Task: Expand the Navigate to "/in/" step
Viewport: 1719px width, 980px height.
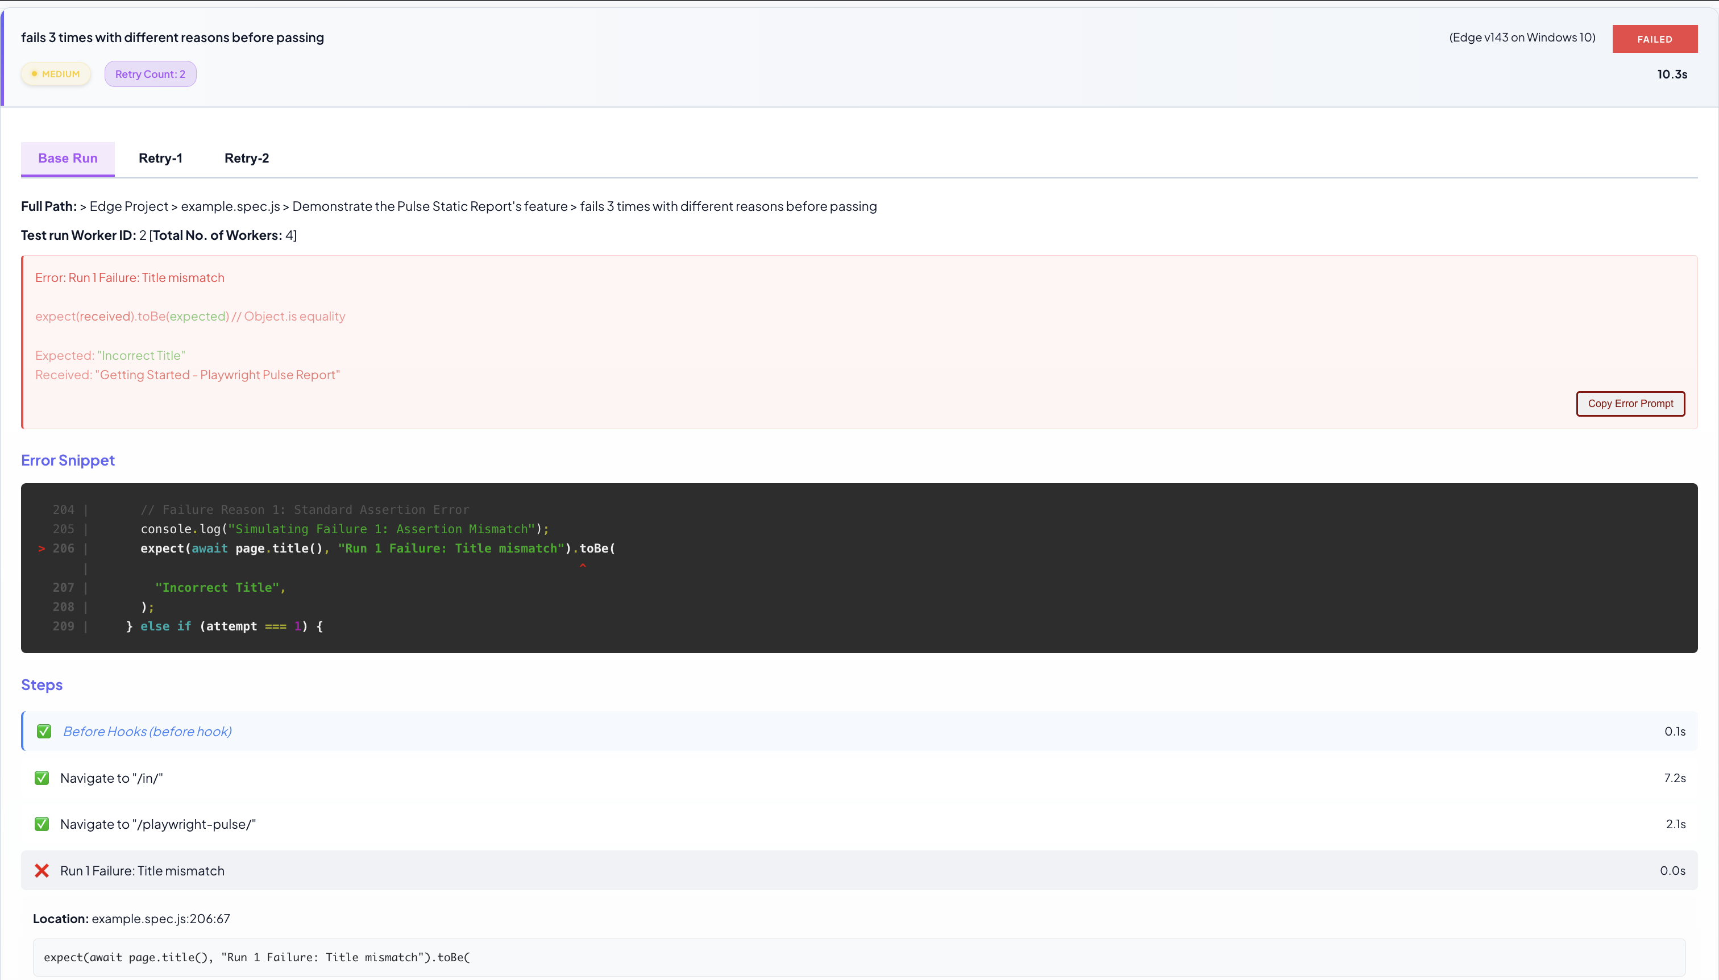Action: coord(111,778)
